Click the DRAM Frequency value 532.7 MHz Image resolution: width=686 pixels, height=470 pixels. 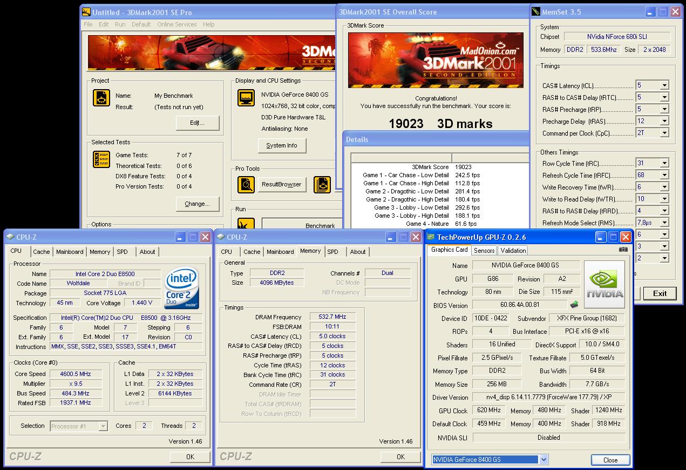[332, 317]
